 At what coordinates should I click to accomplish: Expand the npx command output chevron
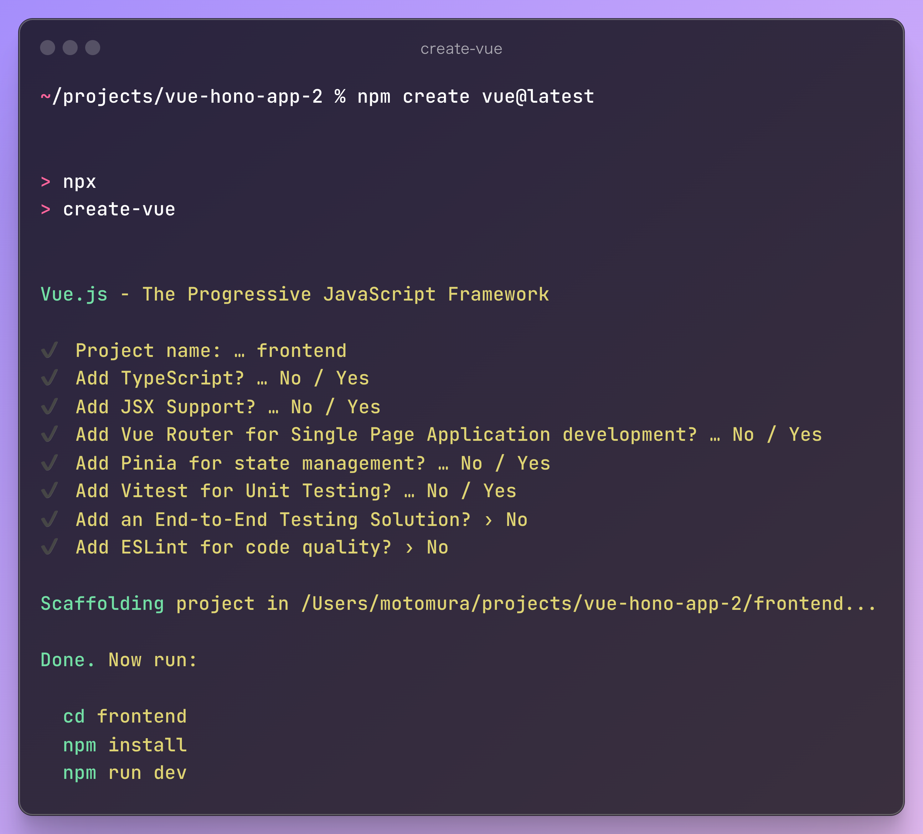pos(45,182)
